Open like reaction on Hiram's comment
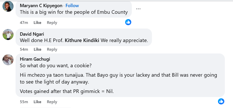The height and width of the screenshot is (108, 233). point(221,101)
